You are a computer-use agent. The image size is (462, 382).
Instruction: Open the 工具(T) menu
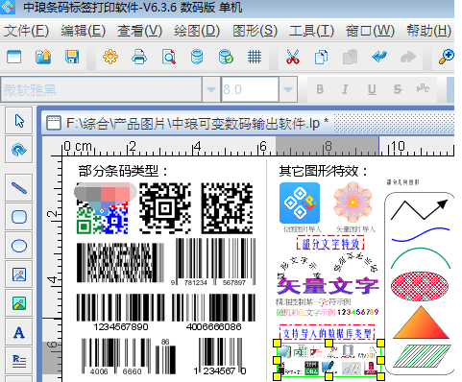pyautogui.click(x=311, y=31)
